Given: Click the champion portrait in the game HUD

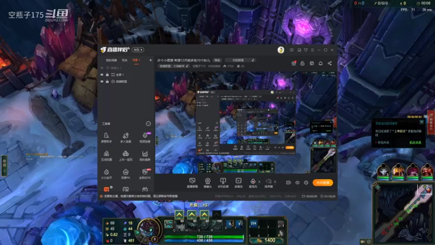Looking at the screenshot, I should point(148,229).
